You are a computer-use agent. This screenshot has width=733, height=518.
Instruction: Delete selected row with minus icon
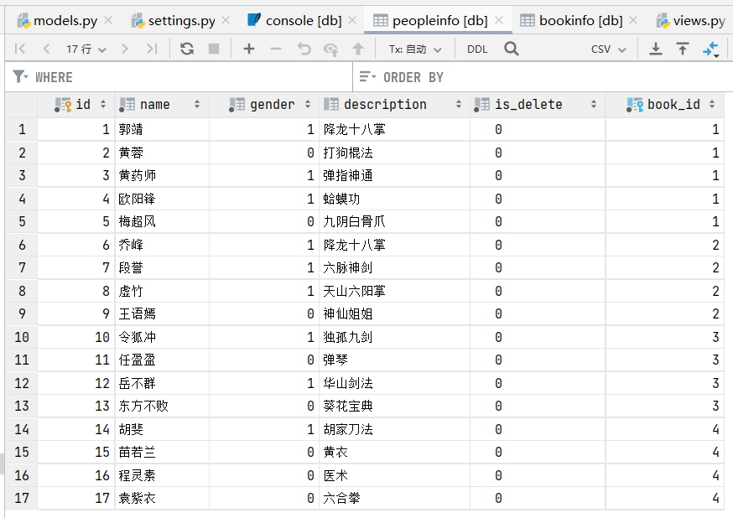pyautogui.click(x=276, y=49)
